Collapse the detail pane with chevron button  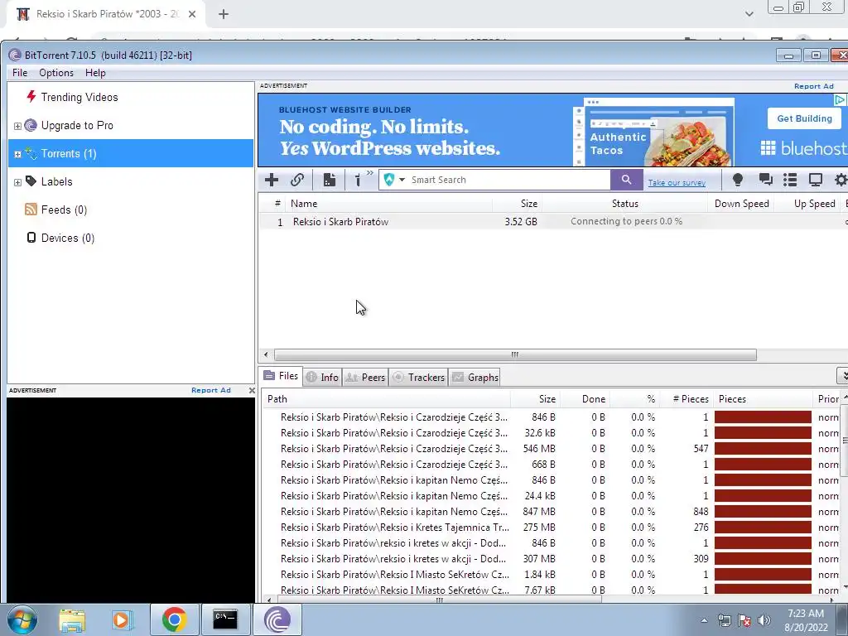[x=842, y=375]
